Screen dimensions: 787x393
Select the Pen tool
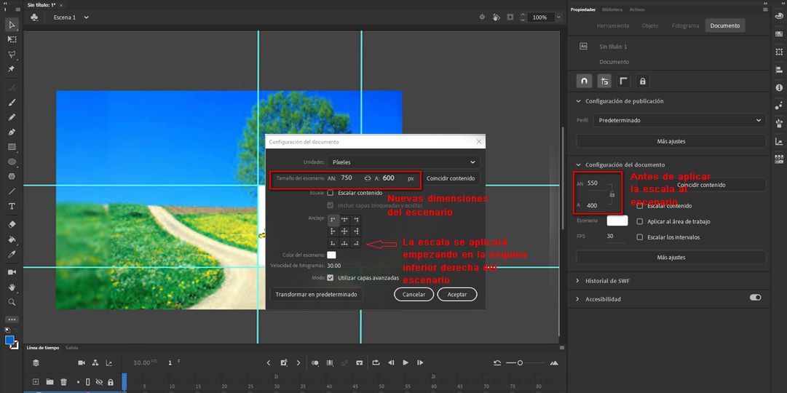tap(12, 132)
